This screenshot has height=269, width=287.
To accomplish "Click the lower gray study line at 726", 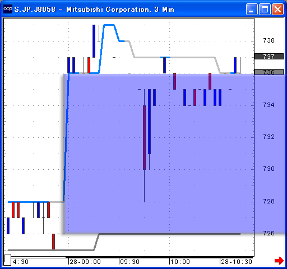I will coord(170,234).
